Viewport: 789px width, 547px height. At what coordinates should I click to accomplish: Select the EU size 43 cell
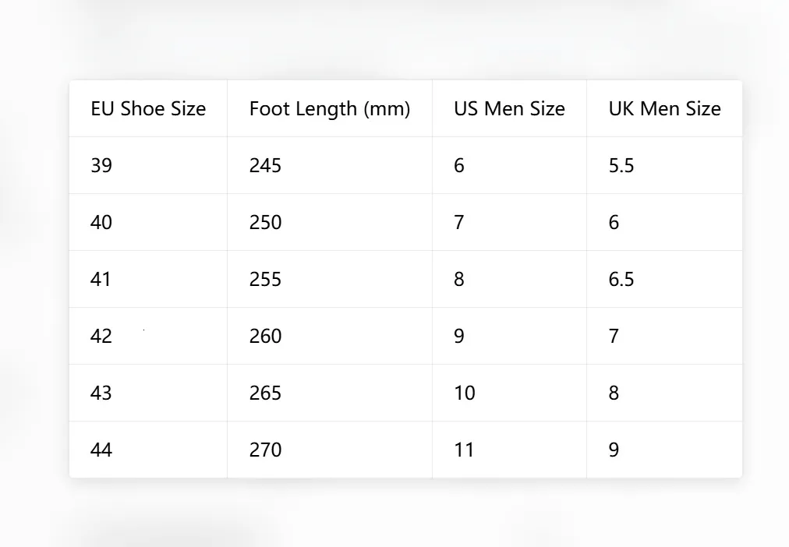coord(148,393)
